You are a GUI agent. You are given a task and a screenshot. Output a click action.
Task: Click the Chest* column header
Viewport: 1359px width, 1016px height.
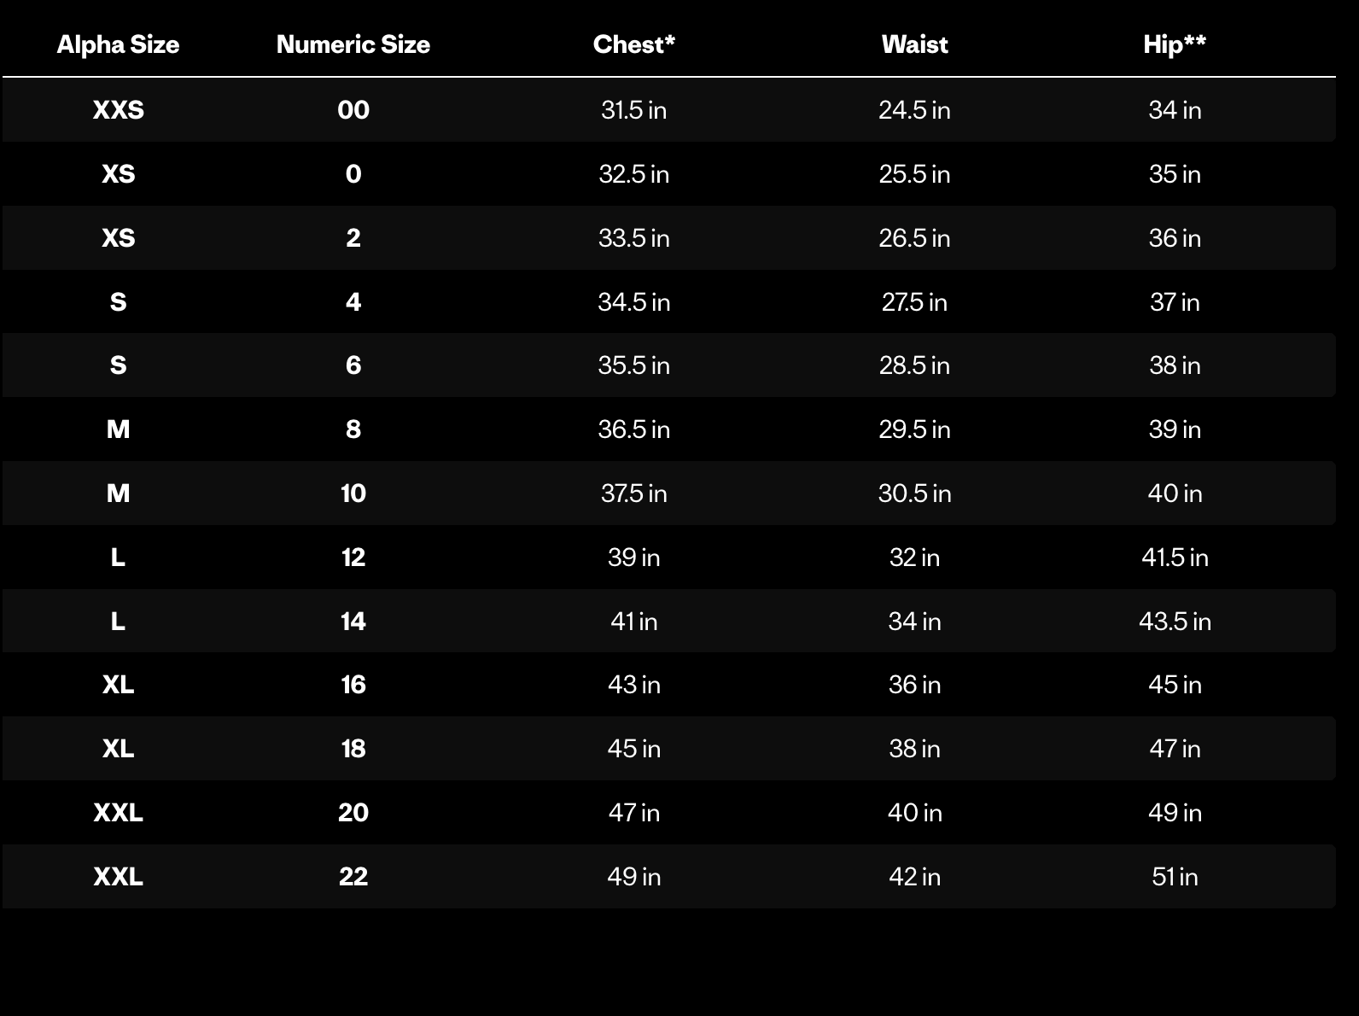(633, 44)
